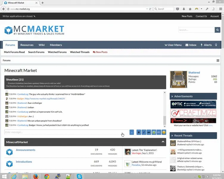Click the Announcements forum cube icon
Image resolution: width=224 pixels, height=179 pixels.
coord(10,152)
